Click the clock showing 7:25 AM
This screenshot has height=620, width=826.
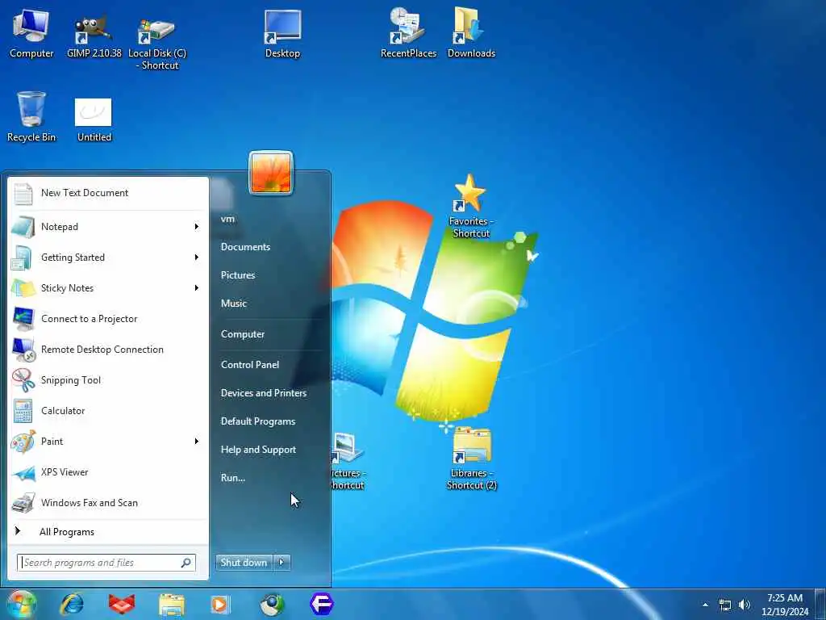pos(785,605)
